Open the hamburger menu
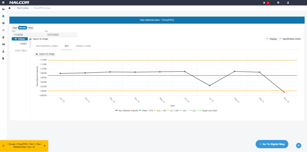307x152 pixels. [x=3, y=2]
